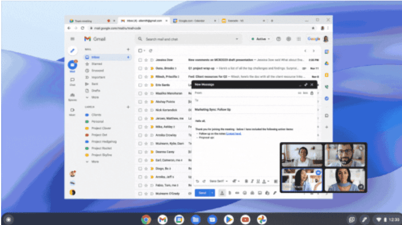Insert an emoji in the message
This screenshot has width=402, height=225.
(x=245, y=193)
